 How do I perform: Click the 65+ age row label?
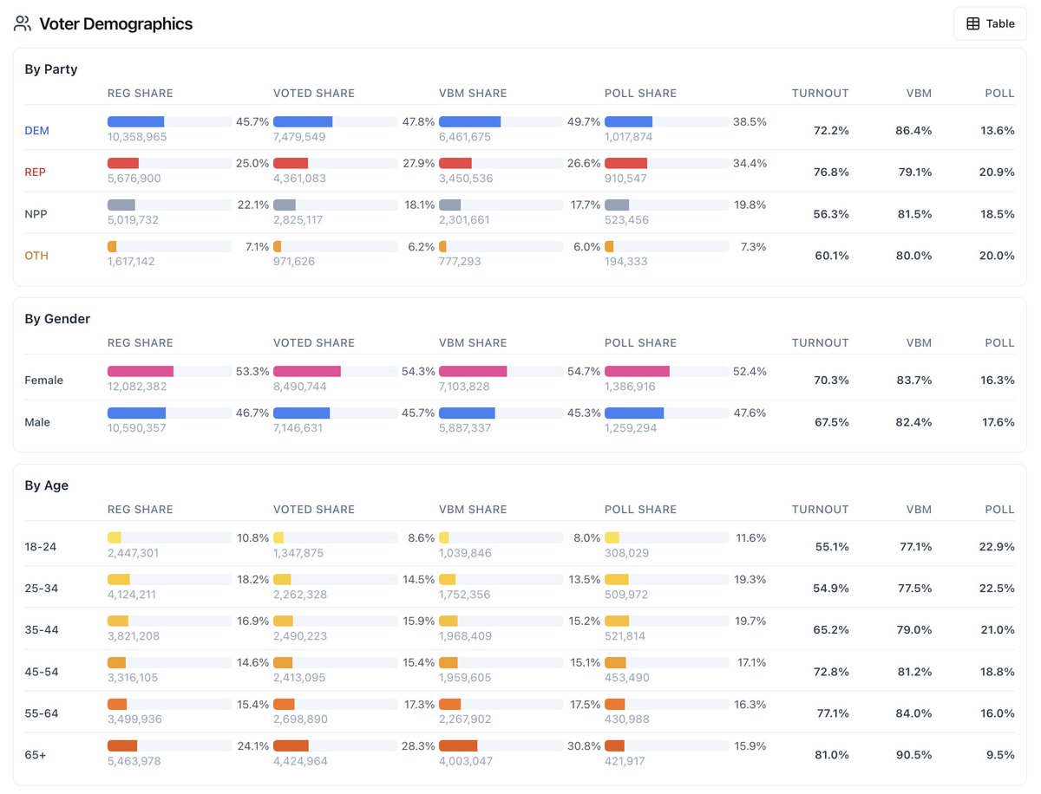click(36, 754)
